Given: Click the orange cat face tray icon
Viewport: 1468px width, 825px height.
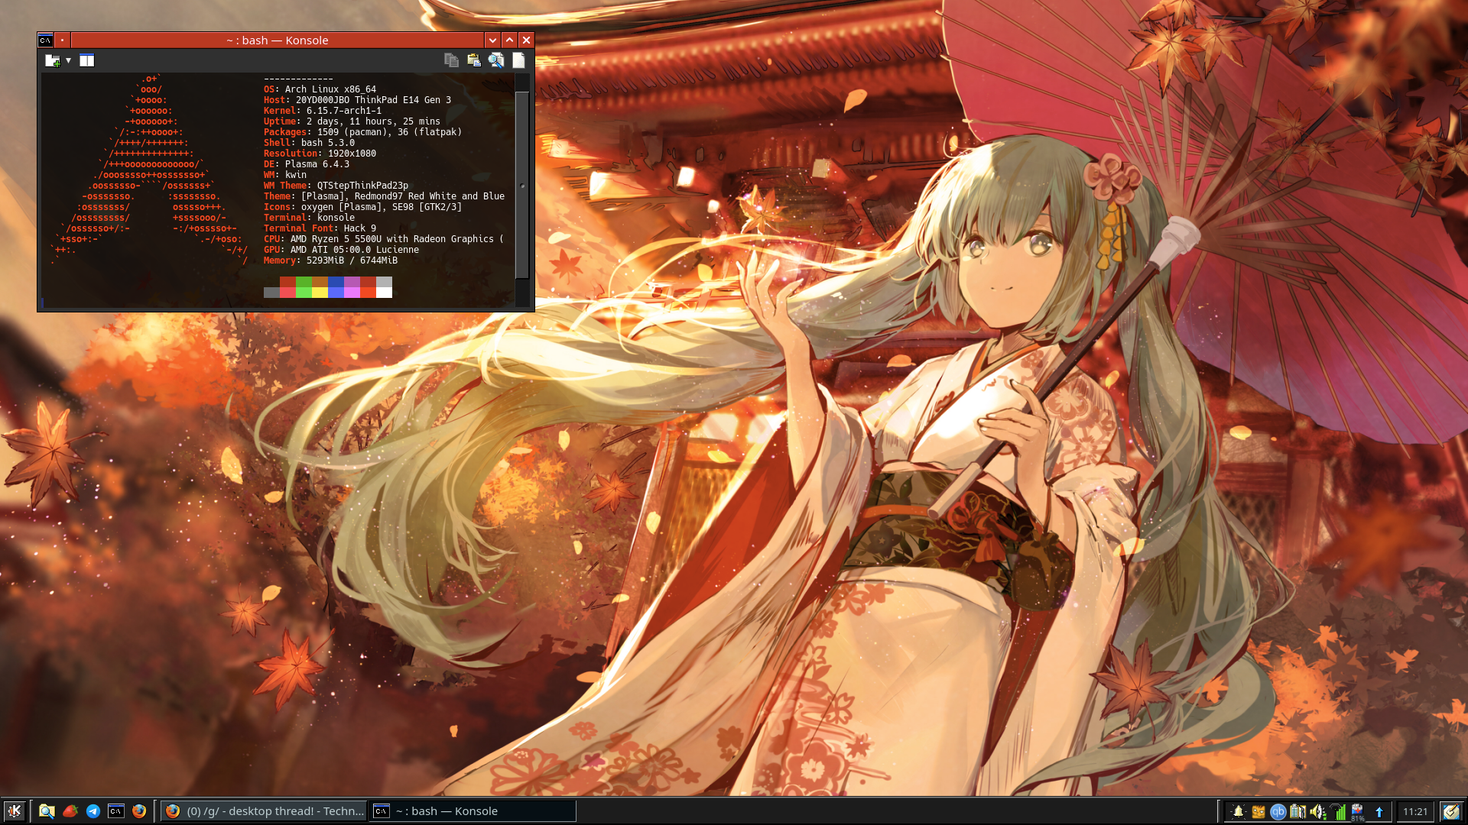Looking at the screenshot, I should [1258, 812].
